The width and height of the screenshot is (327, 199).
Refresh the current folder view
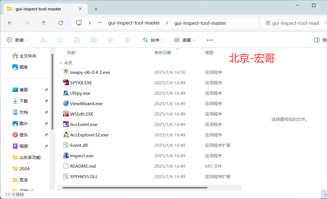click(61, 23)
